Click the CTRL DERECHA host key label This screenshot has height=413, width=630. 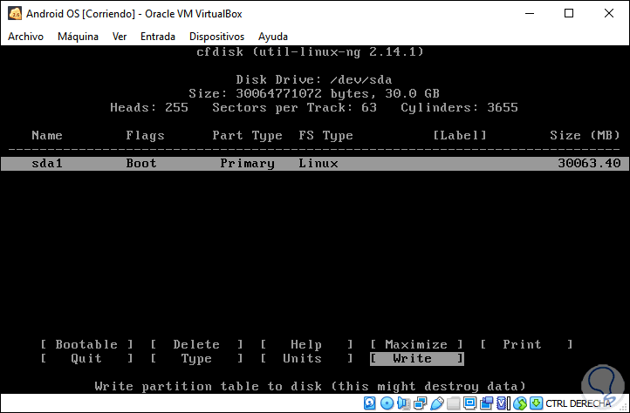(578, 403)
